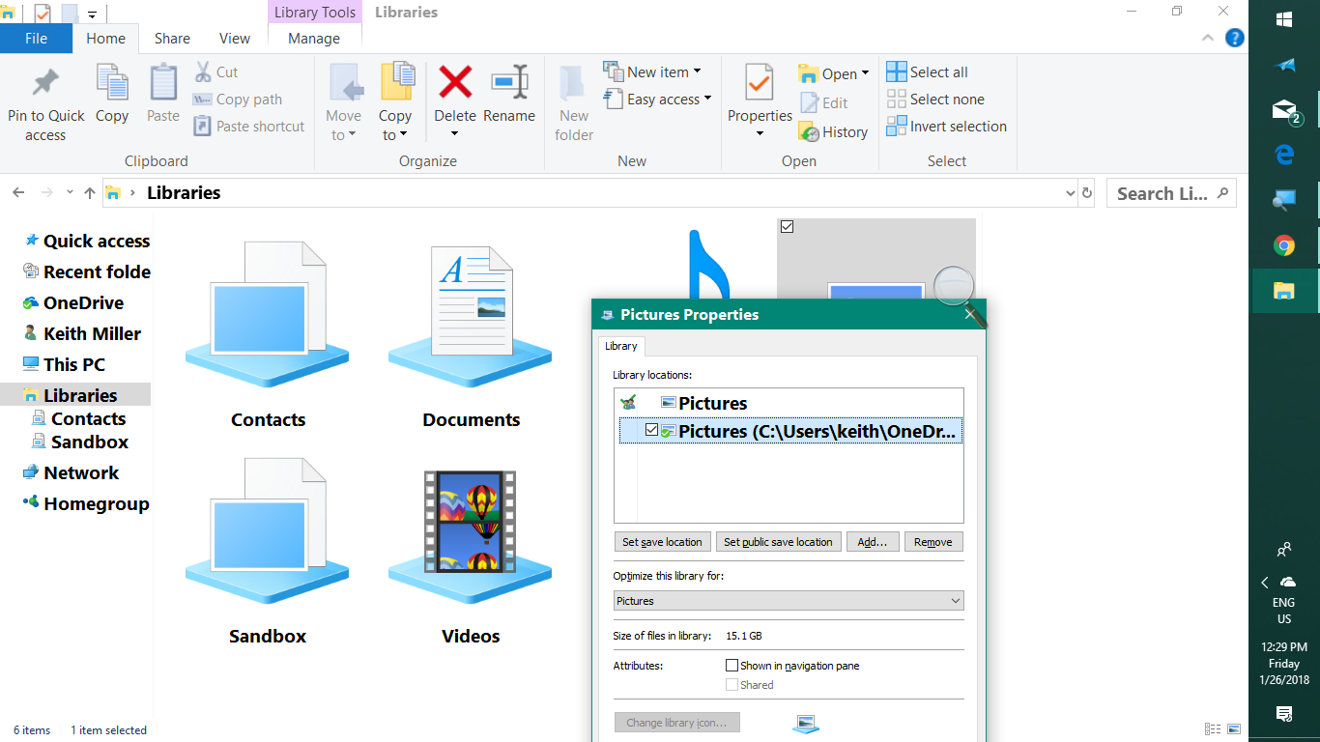Toggle the checkbox on the selected thumbnail
Viewport: 1320px width, 742px height.
coord(787,226)
